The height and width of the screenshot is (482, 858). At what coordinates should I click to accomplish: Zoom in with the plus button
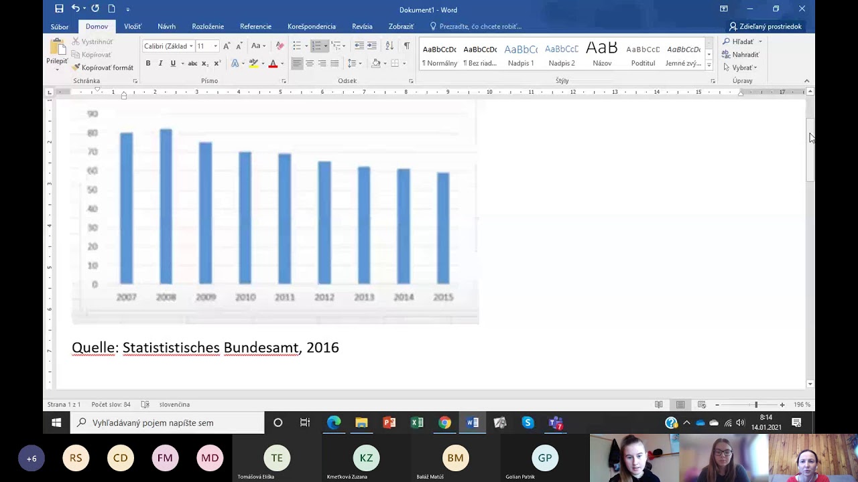(782, 405)
